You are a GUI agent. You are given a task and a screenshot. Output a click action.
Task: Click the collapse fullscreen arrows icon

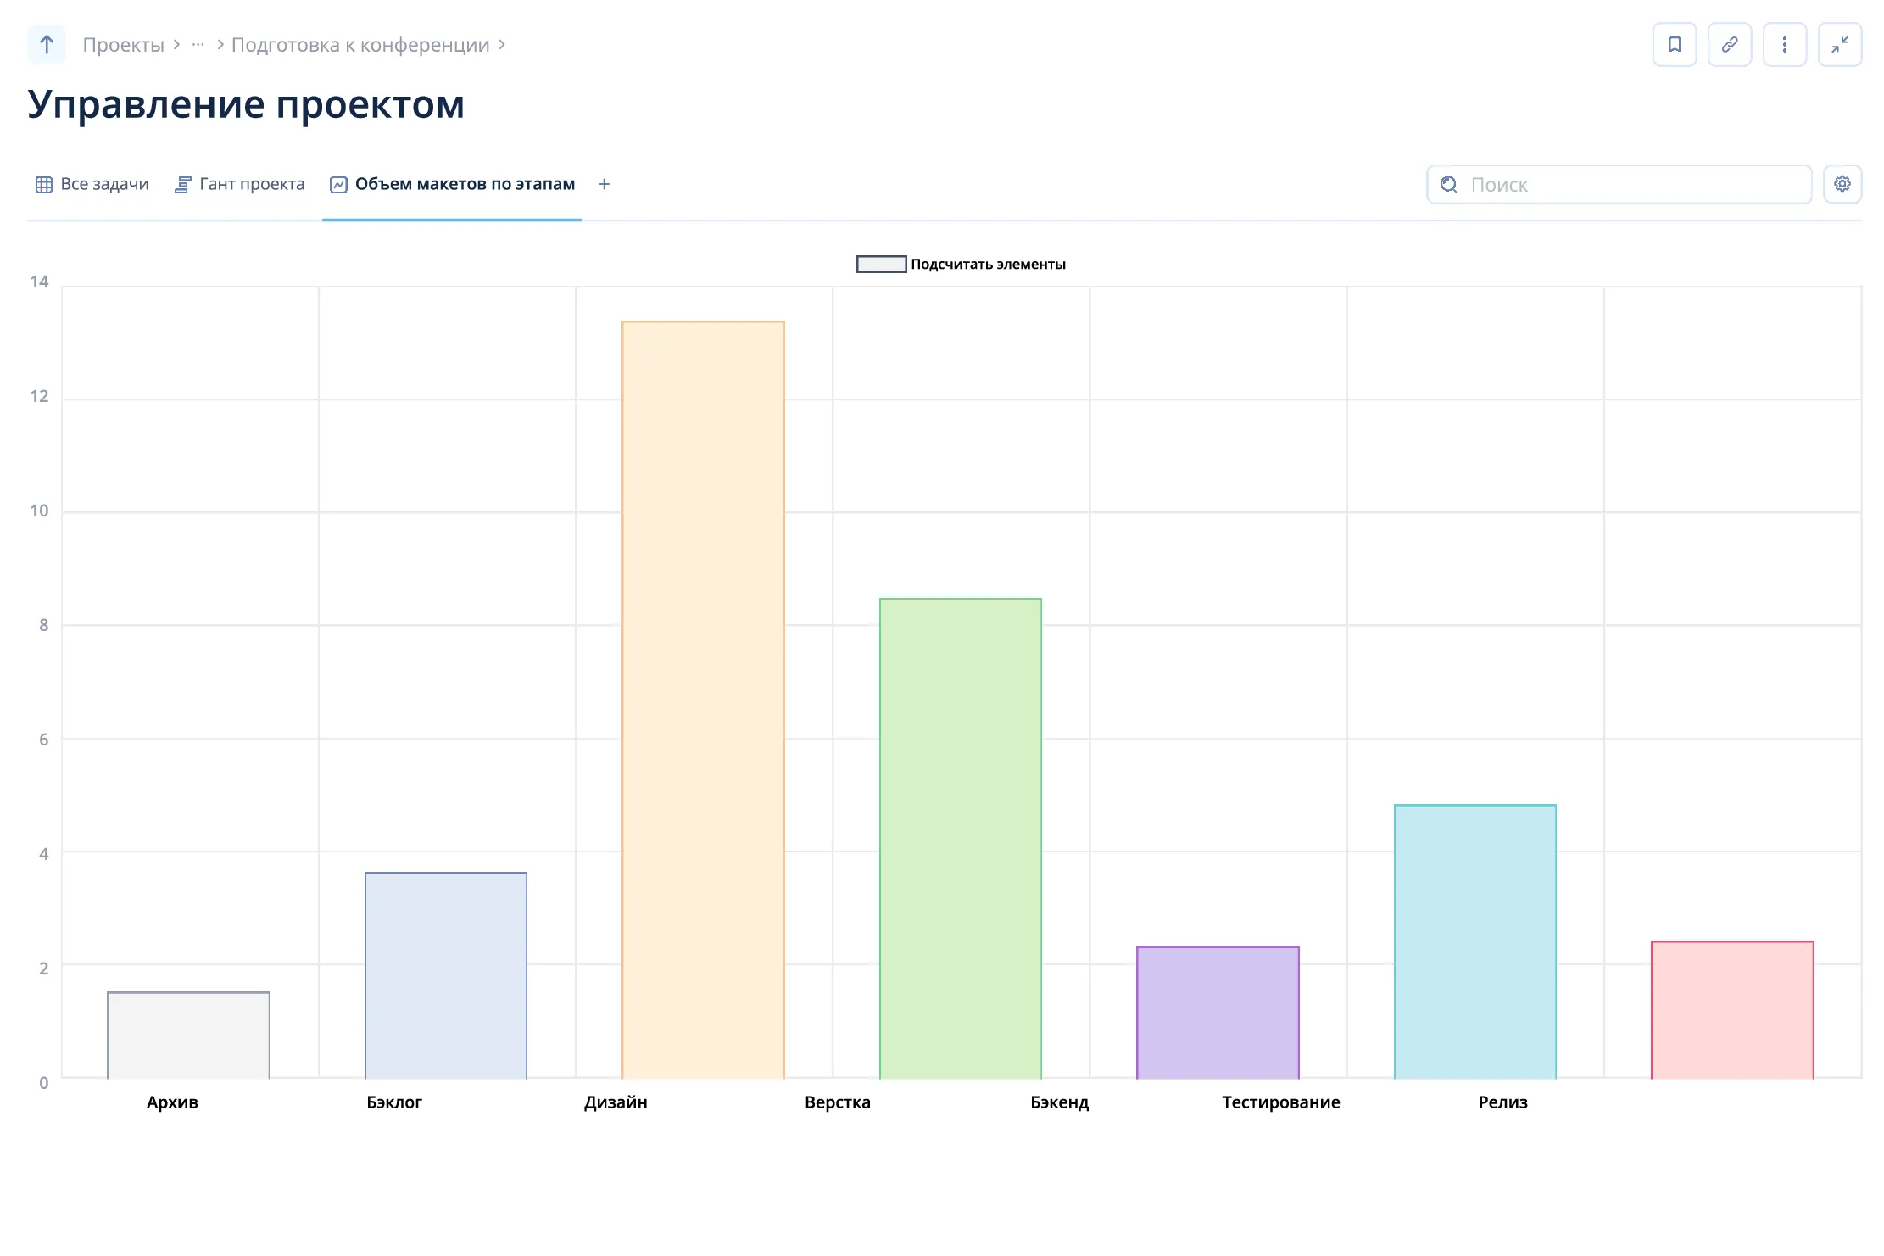[1840, 44]
